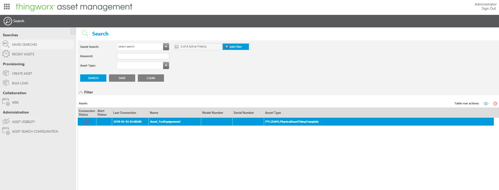
Task: Click the 1970-01-01 01:00:00 cell
Action: coord(130,122)
